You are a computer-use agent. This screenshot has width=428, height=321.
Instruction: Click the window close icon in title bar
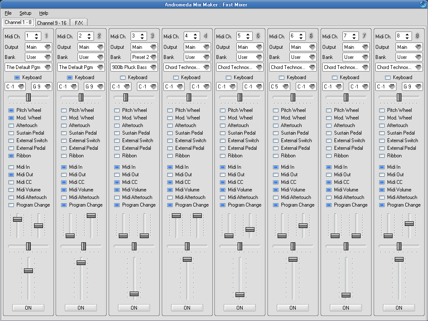click(x=423, y=4)
